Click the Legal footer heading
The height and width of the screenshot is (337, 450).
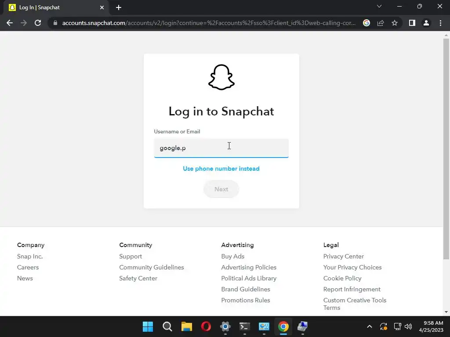pyautogui.click(x=331, y=245)
